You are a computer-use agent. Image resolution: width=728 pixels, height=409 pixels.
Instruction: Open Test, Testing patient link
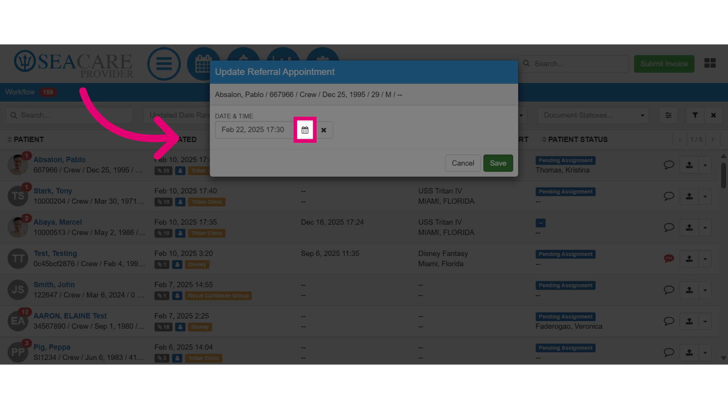coord(55,253)
